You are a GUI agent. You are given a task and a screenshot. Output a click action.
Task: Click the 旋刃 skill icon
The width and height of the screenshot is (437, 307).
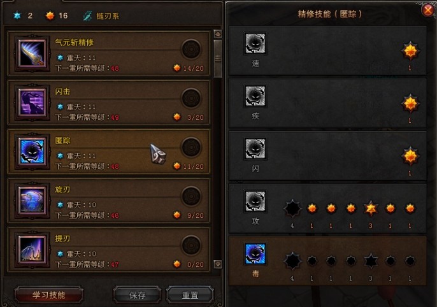[x=32, y=200]
